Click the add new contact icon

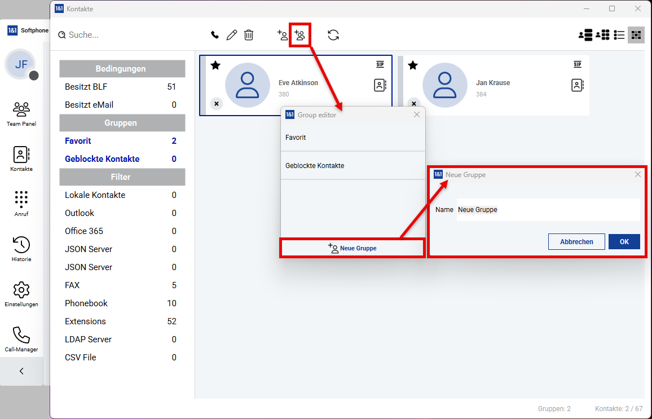click(282, 35)
